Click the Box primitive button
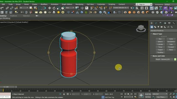Image resolution: width=177 pixels, height=99 pixels. click(160, 39)
